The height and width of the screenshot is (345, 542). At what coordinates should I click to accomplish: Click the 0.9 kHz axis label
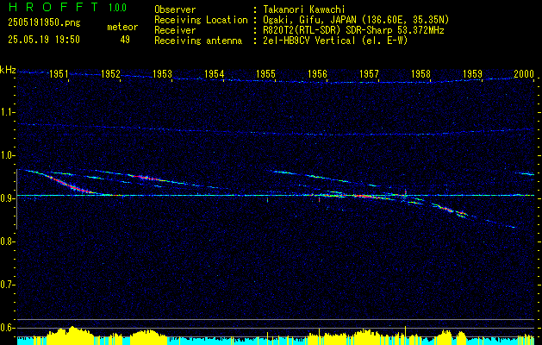pos(7,198)
